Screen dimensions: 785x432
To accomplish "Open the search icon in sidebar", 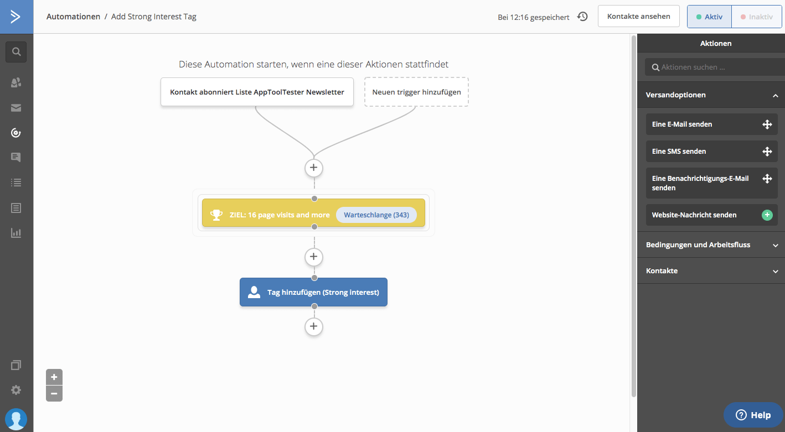I will [16, 52].
